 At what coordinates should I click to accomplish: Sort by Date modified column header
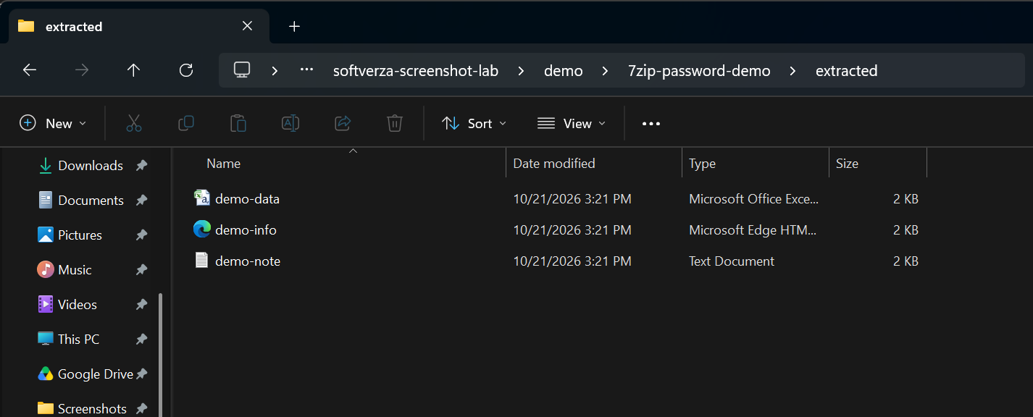[554, 164]
